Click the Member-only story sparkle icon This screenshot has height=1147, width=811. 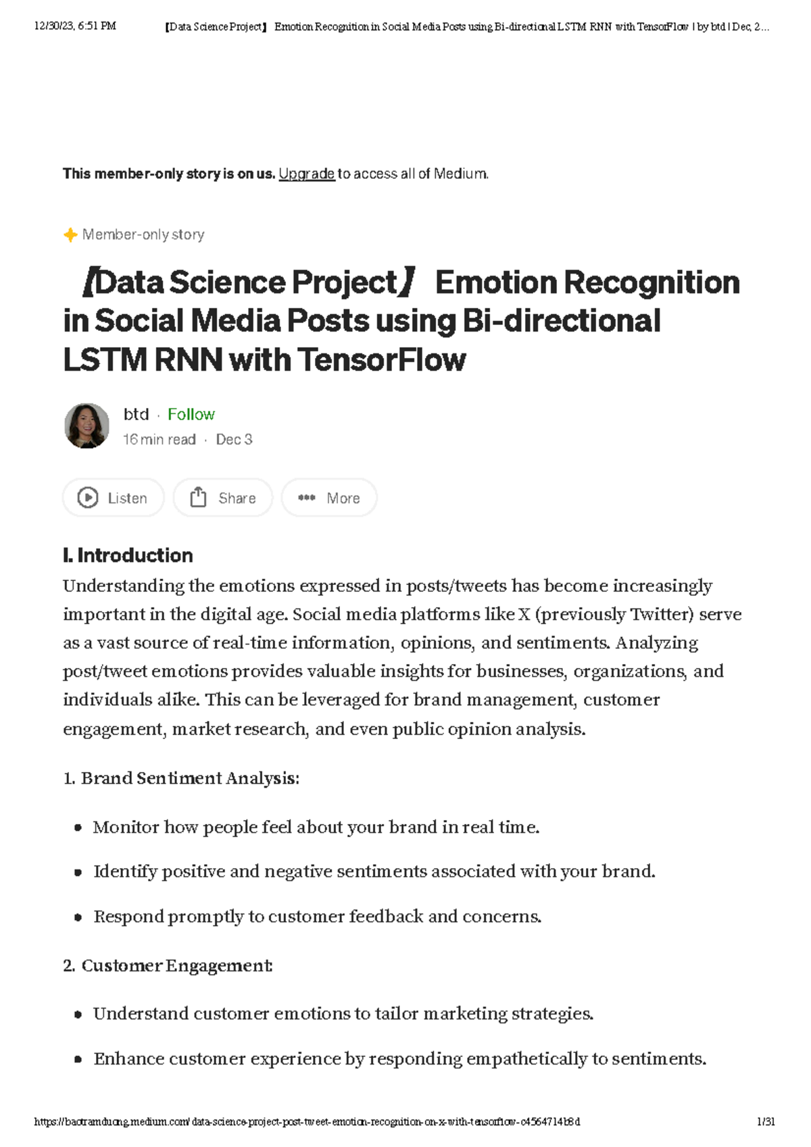[x=70, y=234]
